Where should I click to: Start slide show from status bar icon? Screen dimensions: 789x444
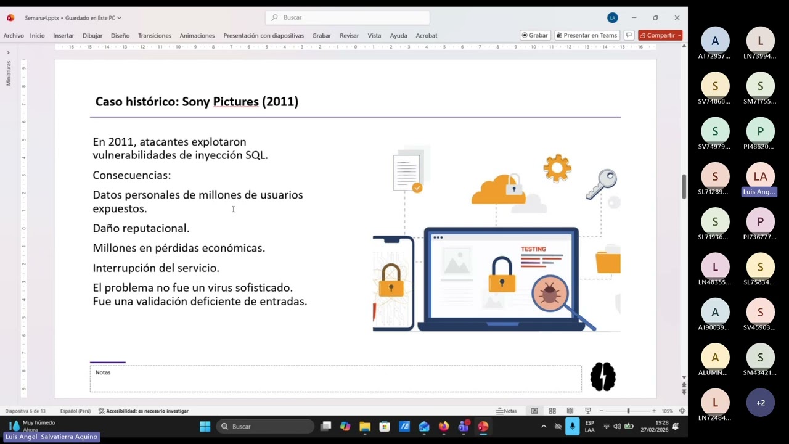click(x=588, y=411)
